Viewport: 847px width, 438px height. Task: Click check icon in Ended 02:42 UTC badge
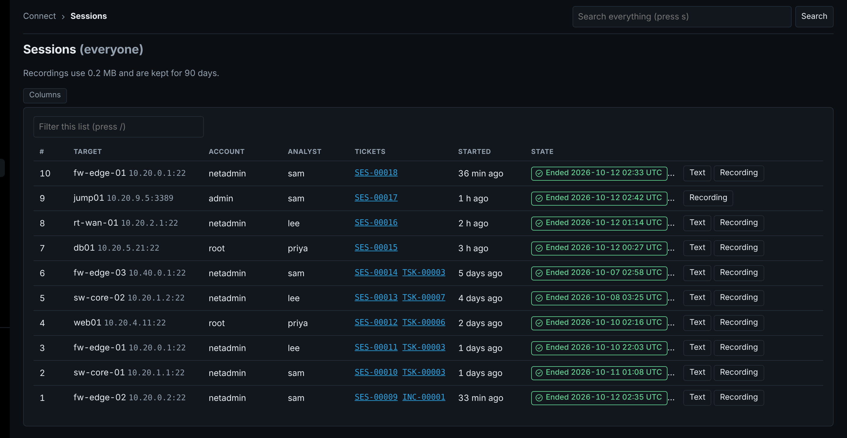(x=539, y=198)
